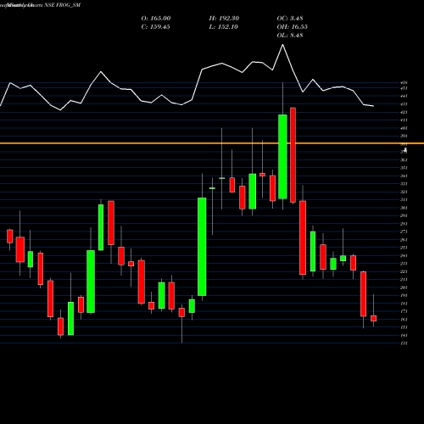Click the OC: 3.48 reading
The height and width of the screenshot is (424, 424).
290,19
